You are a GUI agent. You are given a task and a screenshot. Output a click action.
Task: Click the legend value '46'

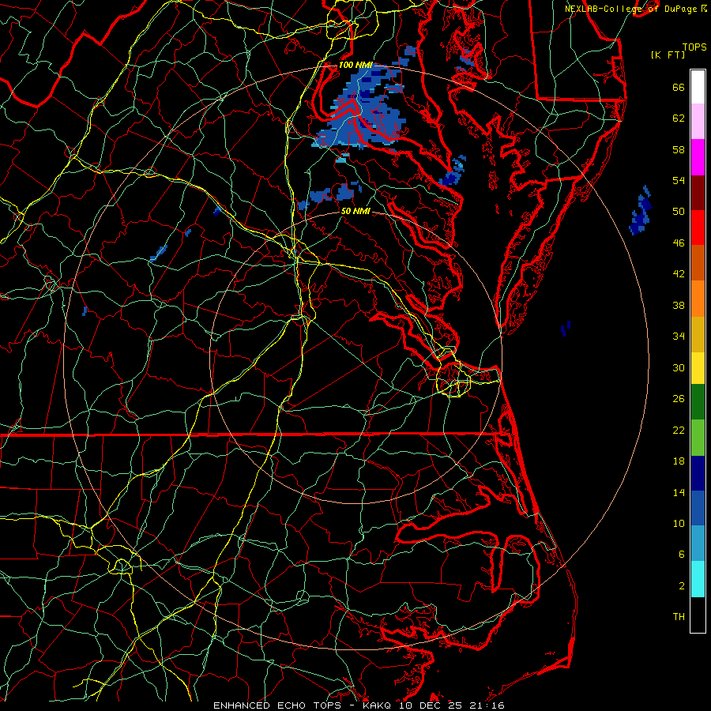coord(679,243)
